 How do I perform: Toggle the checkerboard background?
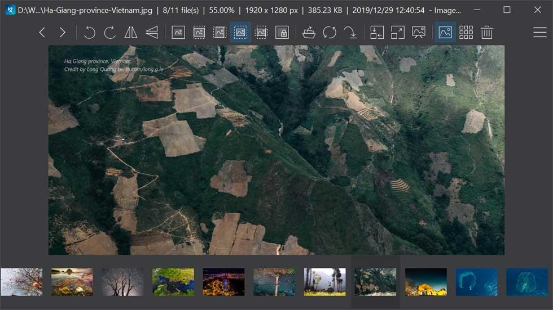pos(466,33)
